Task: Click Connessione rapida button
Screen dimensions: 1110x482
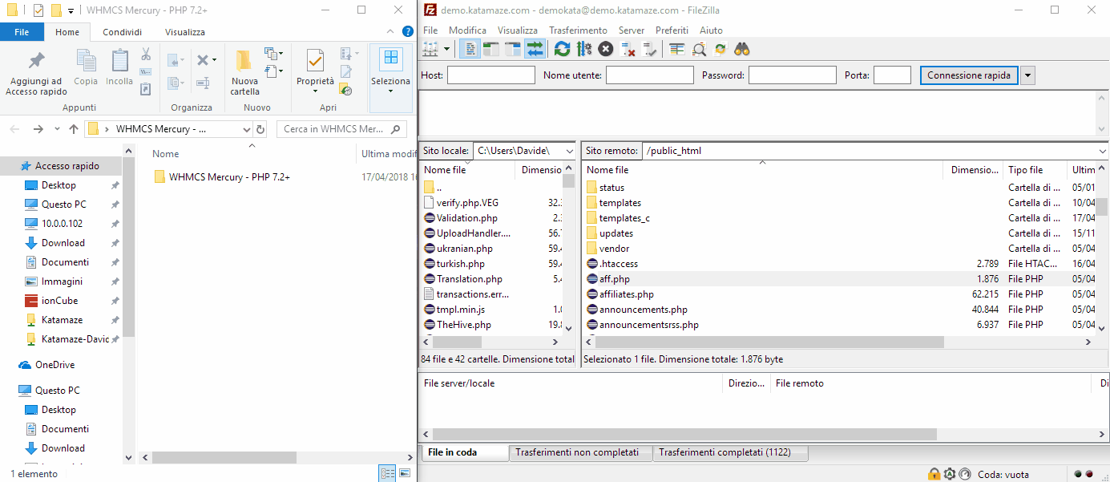Action: 969,75
